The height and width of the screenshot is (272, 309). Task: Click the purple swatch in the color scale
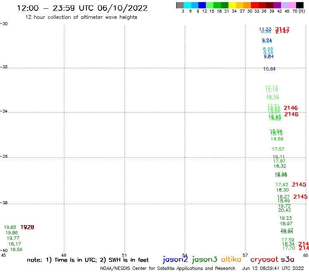pyautogui.click(x=277, y=5)
